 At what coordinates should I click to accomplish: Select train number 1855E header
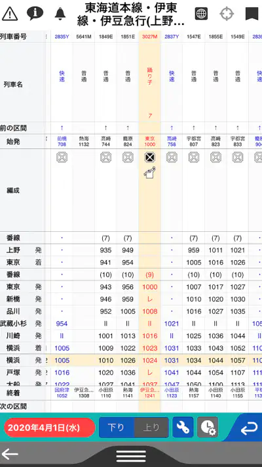215,37
